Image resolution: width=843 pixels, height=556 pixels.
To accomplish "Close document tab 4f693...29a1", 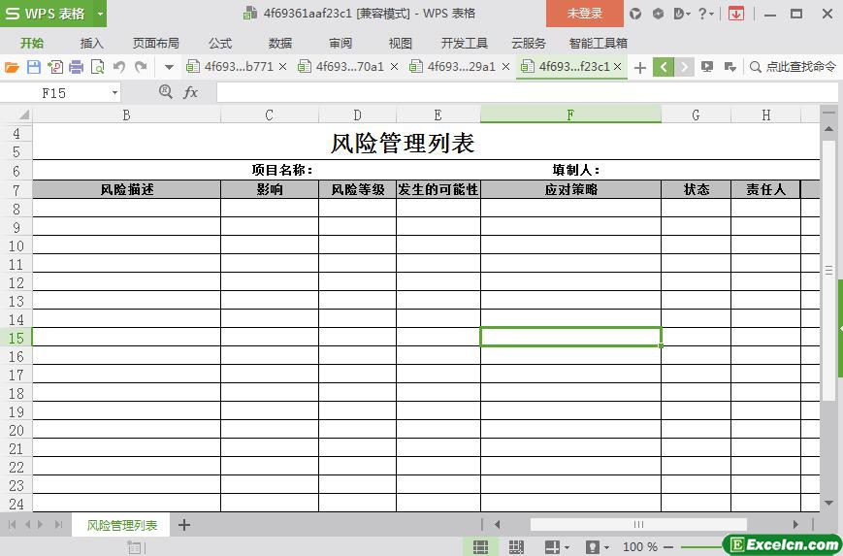I will [506, 67].
